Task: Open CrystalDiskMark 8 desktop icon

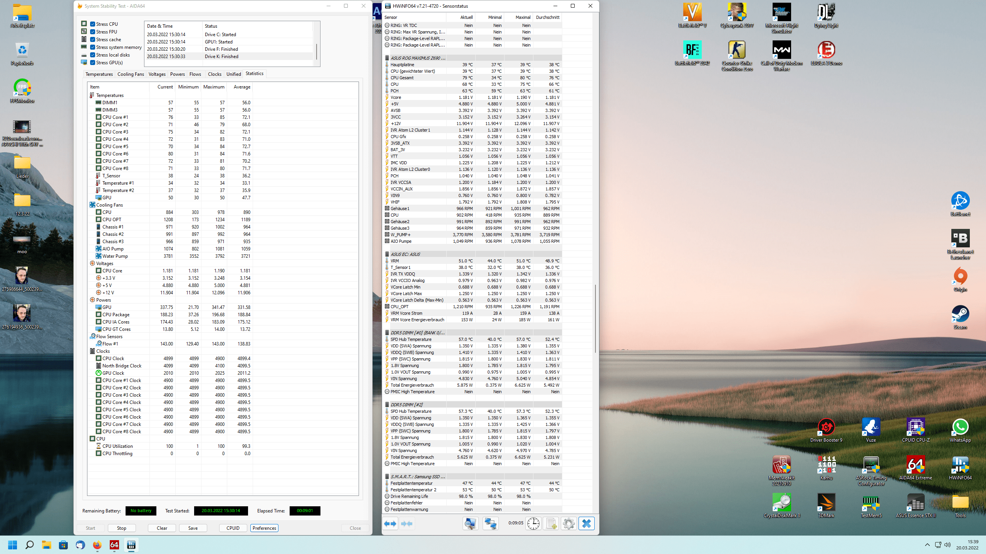Action: (781, 506)
